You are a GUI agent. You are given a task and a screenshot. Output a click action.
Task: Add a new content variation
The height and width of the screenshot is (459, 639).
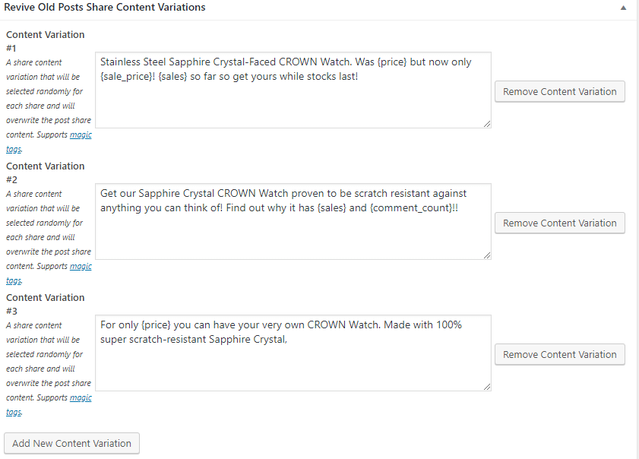[72, 443]
